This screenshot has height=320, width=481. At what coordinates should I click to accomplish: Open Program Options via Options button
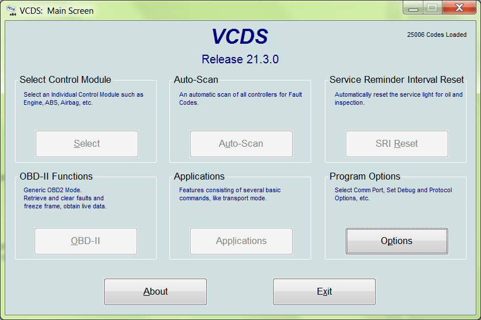point(397,241)
